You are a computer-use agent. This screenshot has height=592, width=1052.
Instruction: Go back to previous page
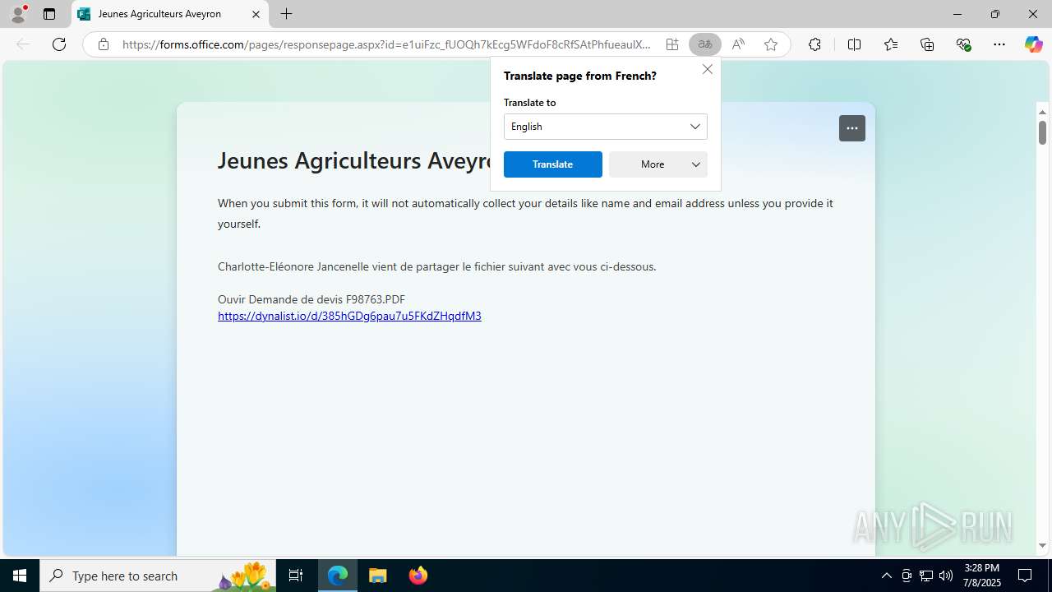point(23,44)
